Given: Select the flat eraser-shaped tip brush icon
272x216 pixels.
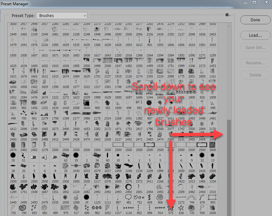Looking at the screenshot, I should pyautogui.click(x=34, y=157).
